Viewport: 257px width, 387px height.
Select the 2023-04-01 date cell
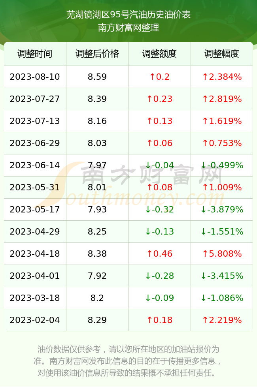coord(35,276)
